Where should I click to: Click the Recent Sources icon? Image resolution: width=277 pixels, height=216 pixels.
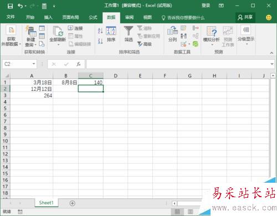(x=42, y=44)
